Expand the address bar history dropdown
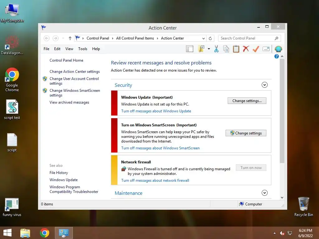 tap(203, 38)
